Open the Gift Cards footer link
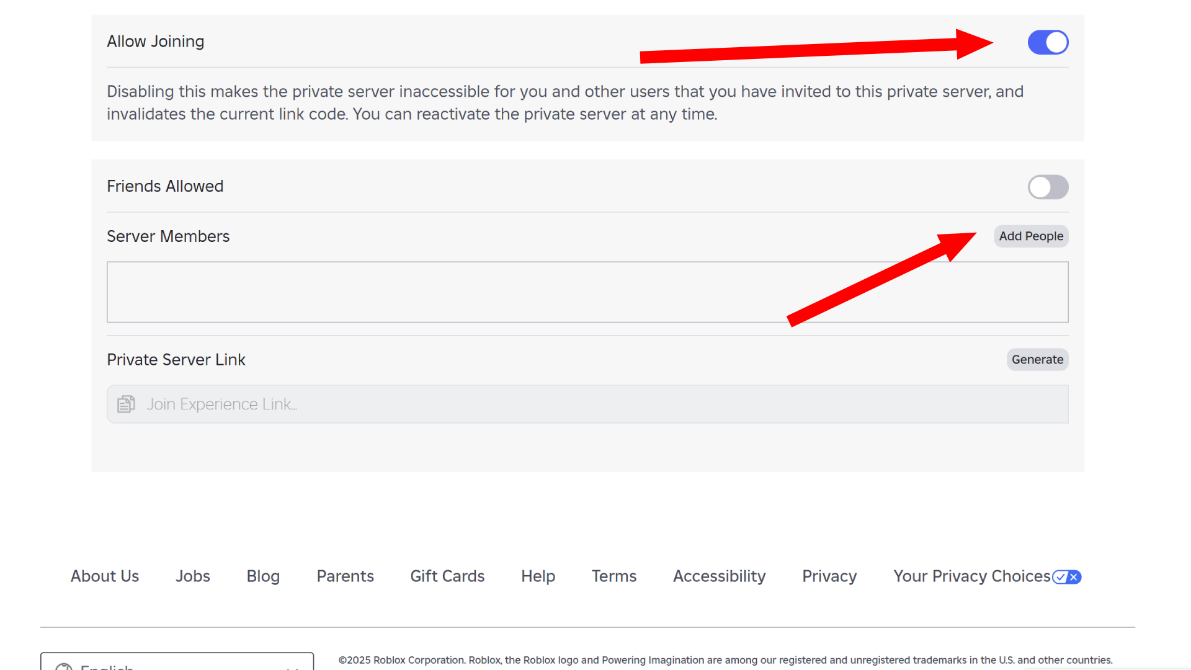This screenshot has width=1191, height=670. coord(447,576)
